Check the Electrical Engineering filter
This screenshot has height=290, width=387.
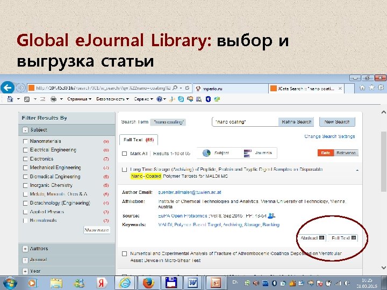pos(25,150)
